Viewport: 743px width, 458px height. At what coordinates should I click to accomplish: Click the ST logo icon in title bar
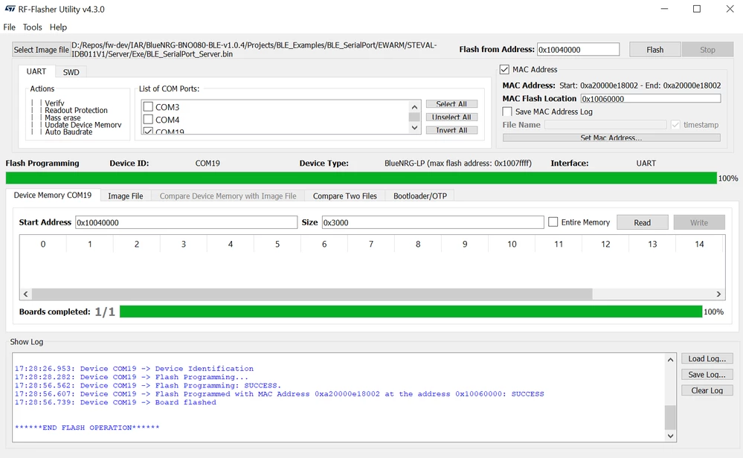click(x=10, y=9)
